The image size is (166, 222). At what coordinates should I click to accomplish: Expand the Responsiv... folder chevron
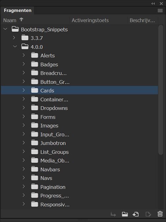(24, 204)
